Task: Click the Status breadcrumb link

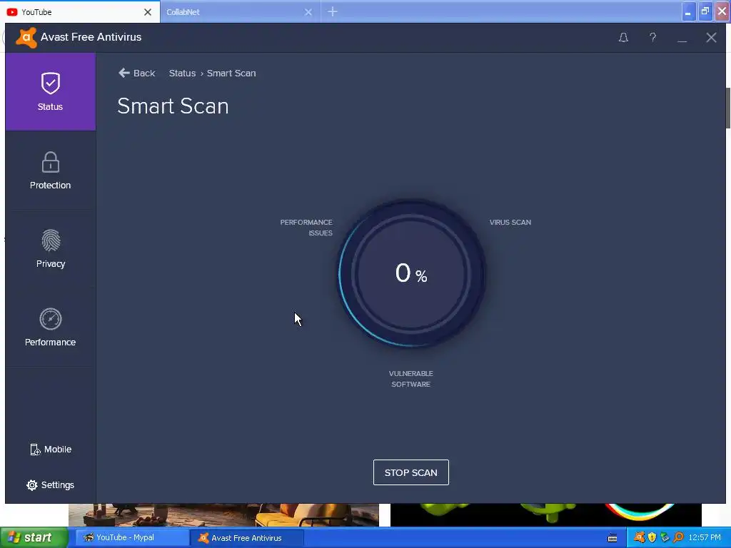Action: pyautogui.click(x=182, y=73)
